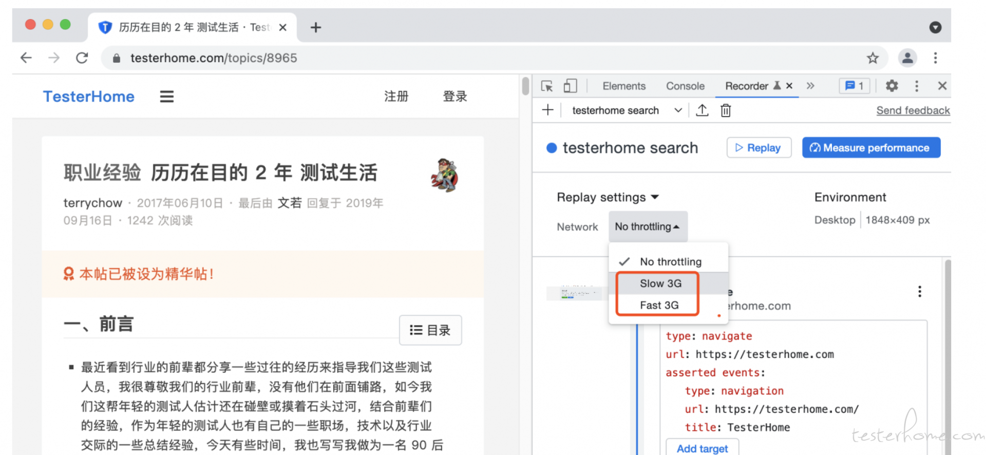The height and width of the screenshot is (455, 986).
Task: Open the testerhome search recording selector
Action: click(627, 110)
